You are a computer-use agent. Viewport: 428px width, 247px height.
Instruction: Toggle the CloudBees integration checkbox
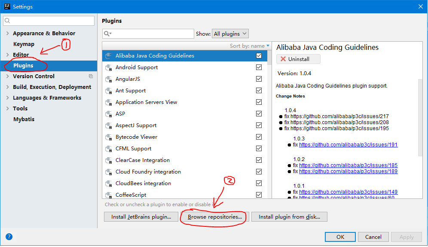point(259,183)
